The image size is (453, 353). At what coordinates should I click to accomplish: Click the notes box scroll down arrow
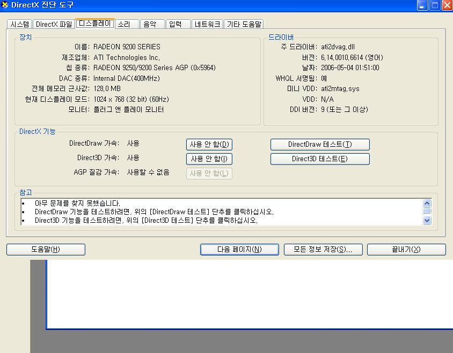pos(427,221)
